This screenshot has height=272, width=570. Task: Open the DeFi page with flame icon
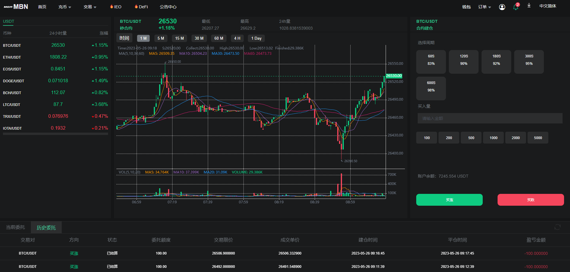[x=141, y=7]
